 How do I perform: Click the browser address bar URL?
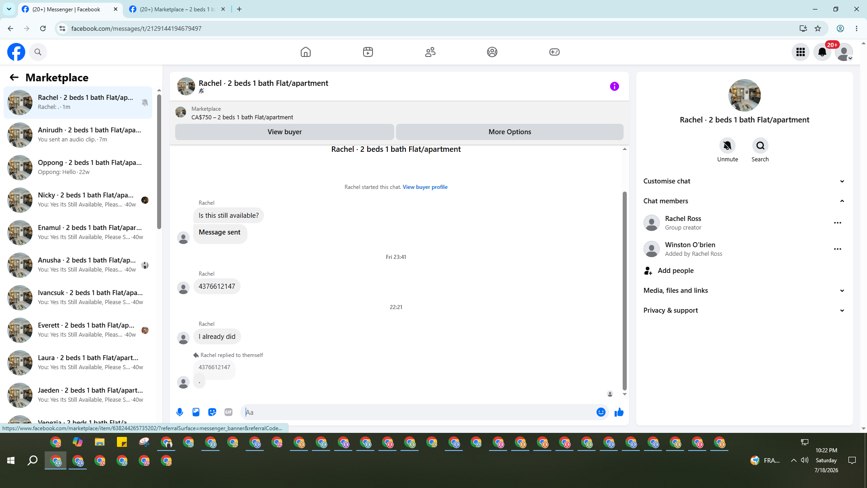pos(136,28)
